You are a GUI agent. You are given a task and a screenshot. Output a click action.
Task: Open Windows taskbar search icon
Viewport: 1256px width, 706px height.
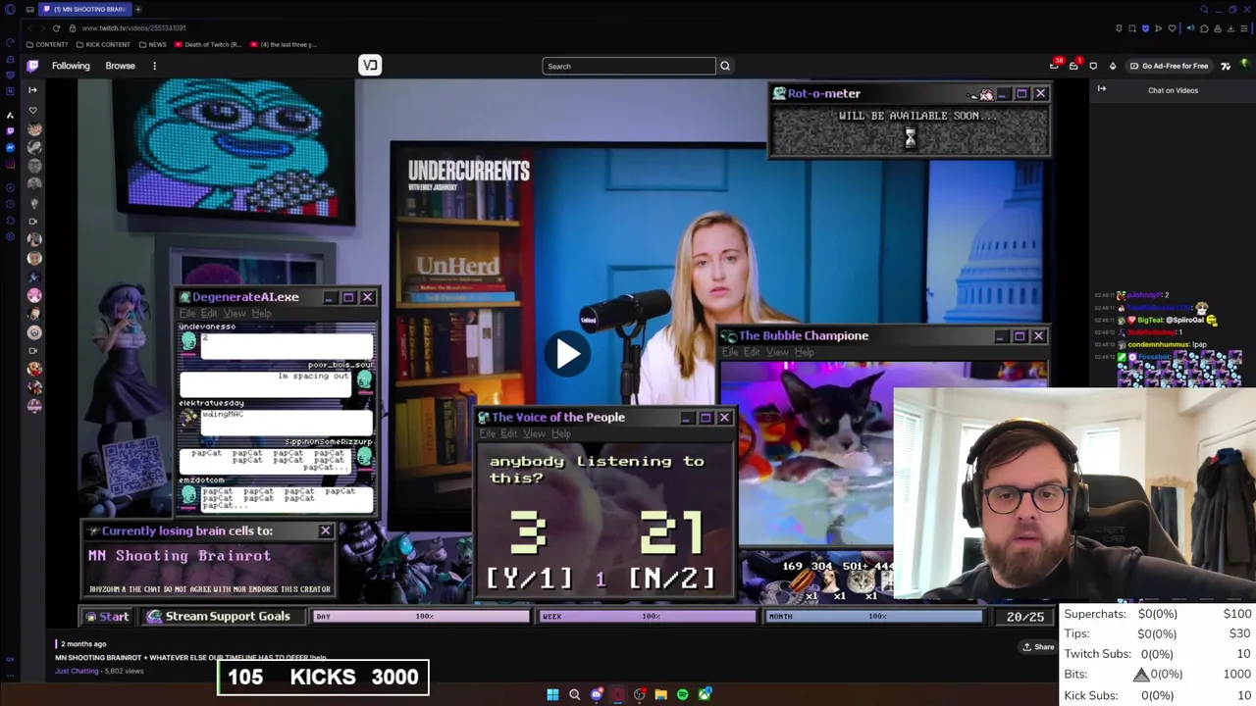(x=574, y=694)
